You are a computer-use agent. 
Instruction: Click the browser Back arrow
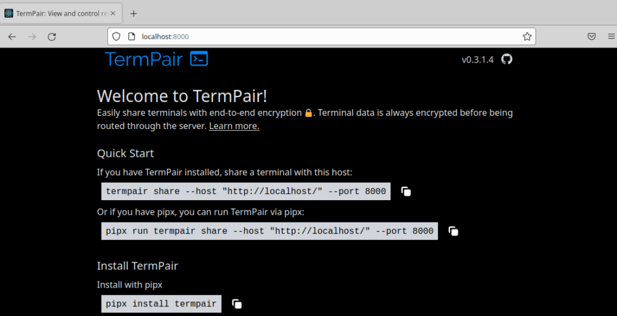(x=12, y=37)
